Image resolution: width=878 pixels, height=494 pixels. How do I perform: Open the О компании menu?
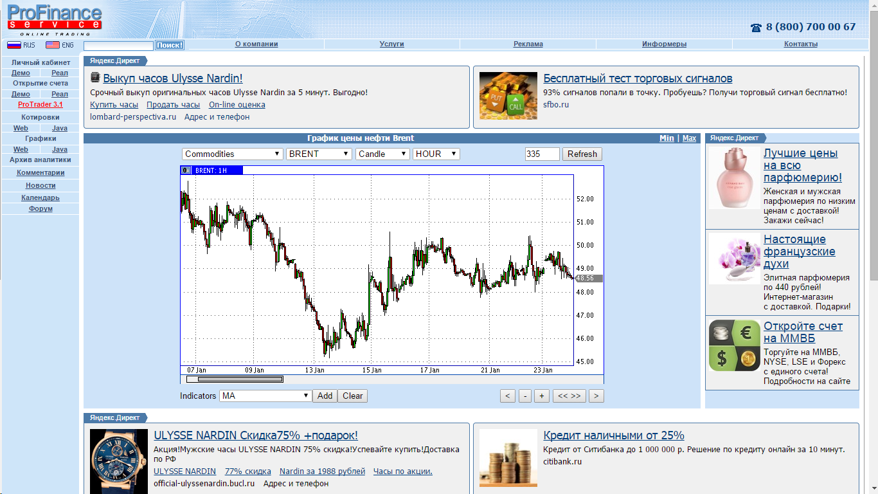pyautogui.click(x=256, y=44)
